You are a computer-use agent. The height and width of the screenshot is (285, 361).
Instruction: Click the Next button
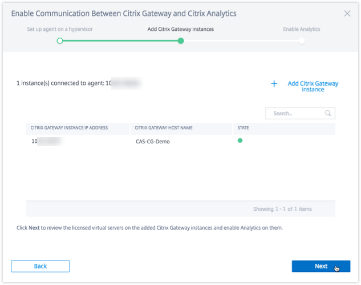pyautogui.click(x=321, y=266)
